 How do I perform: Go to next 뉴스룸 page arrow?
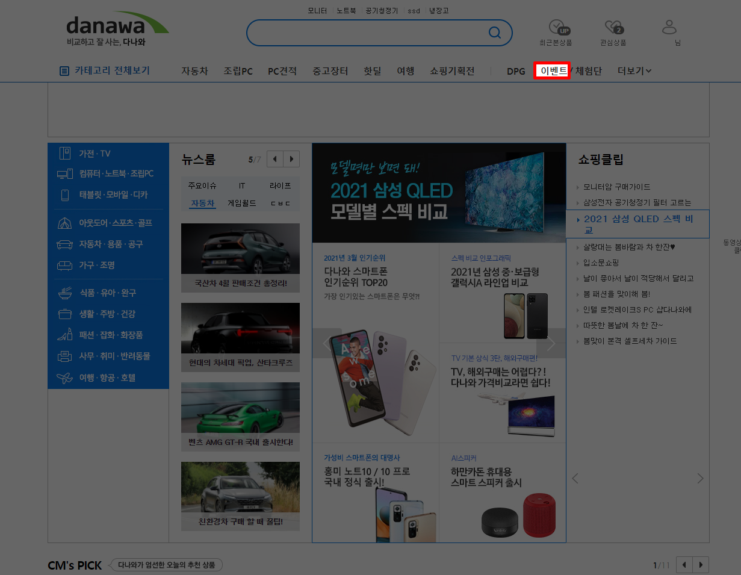coord(291,160)
